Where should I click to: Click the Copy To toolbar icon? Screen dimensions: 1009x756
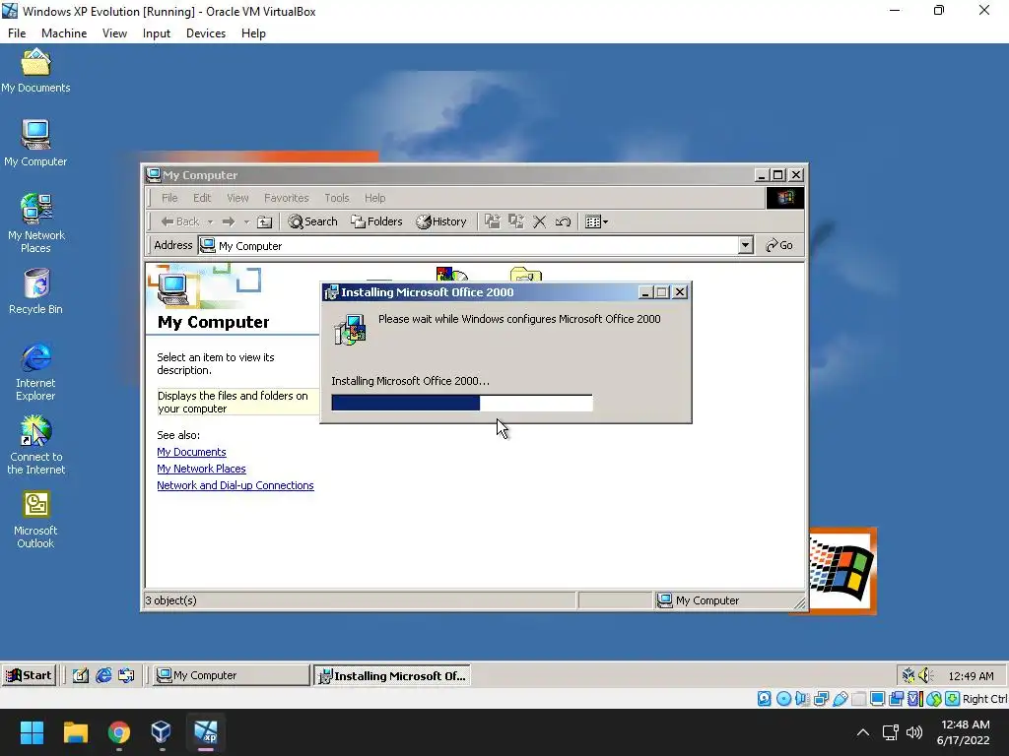(x=516, y=221)
